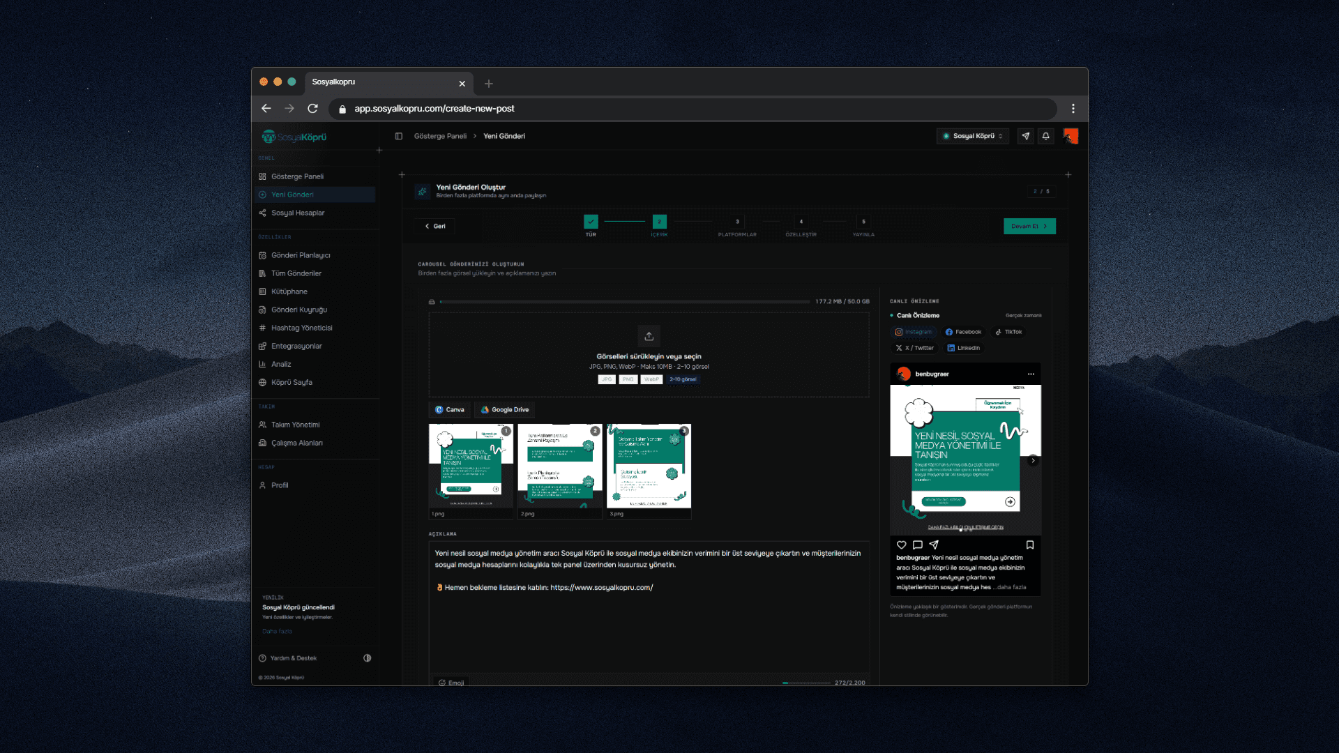Click the paper plane icon in header
Screen dimensions: 1339x753
(1025, 136)
